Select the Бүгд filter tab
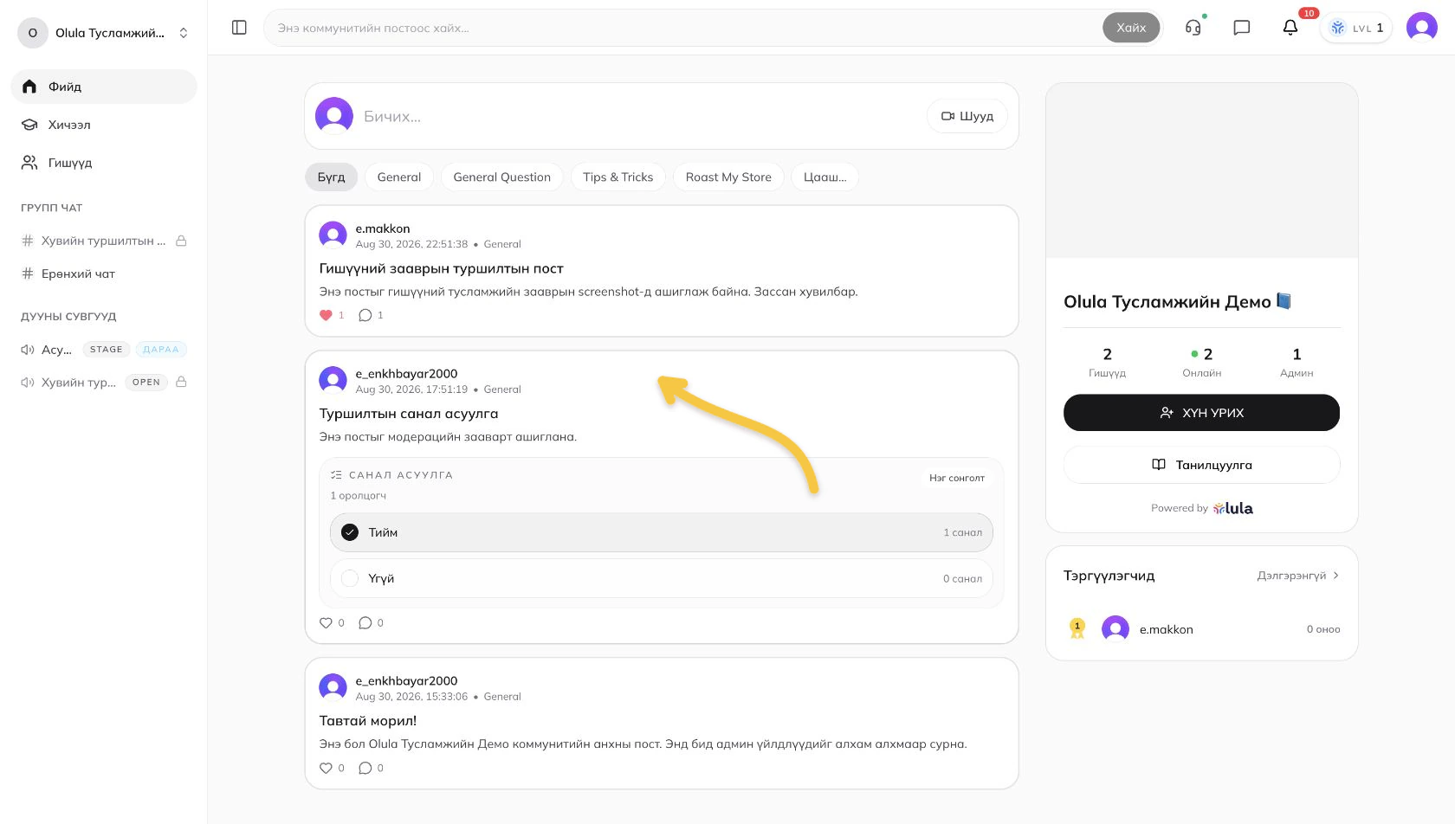The width and height of the screenshot is (1455, 824). pos(331,177)
